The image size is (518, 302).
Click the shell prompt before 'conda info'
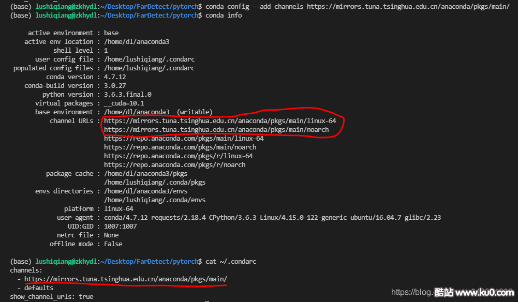coord(106,16)
